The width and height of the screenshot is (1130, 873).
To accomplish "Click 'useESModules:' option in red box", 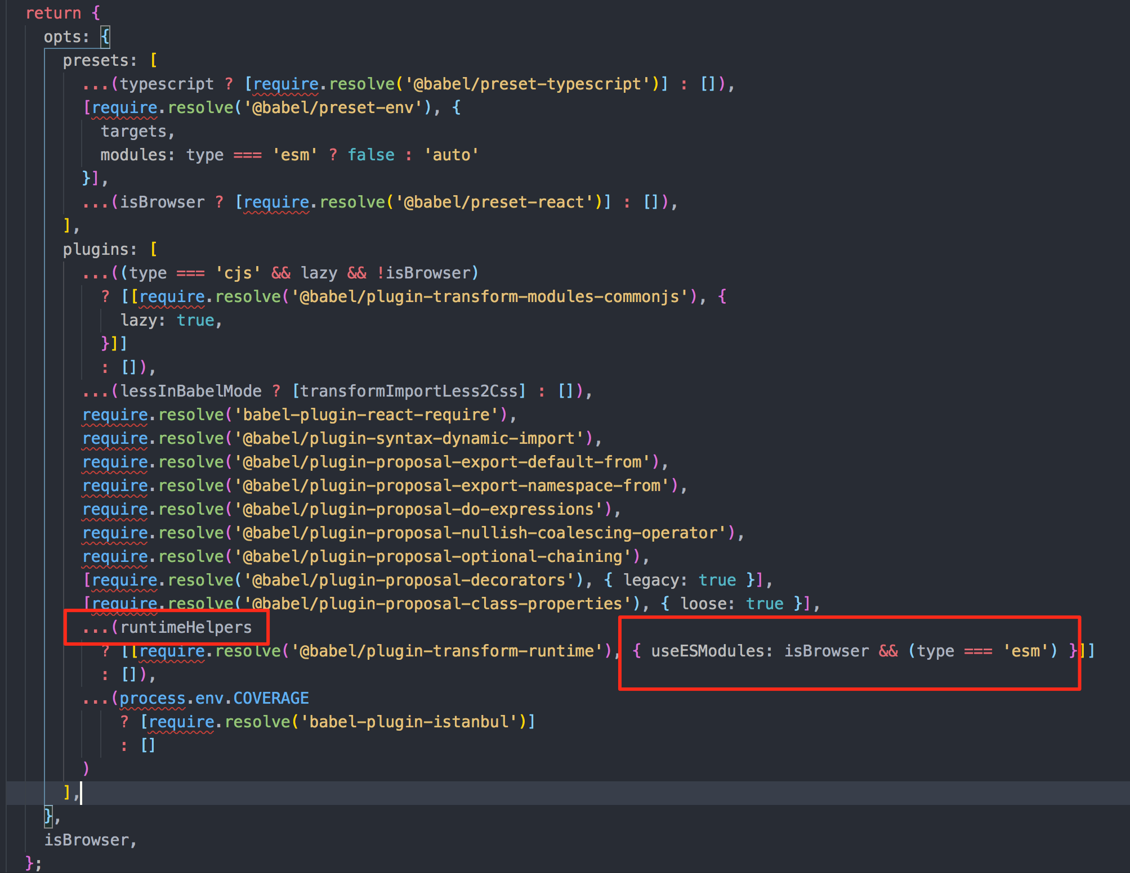I will pyautogui.click(x=712, y=651).
